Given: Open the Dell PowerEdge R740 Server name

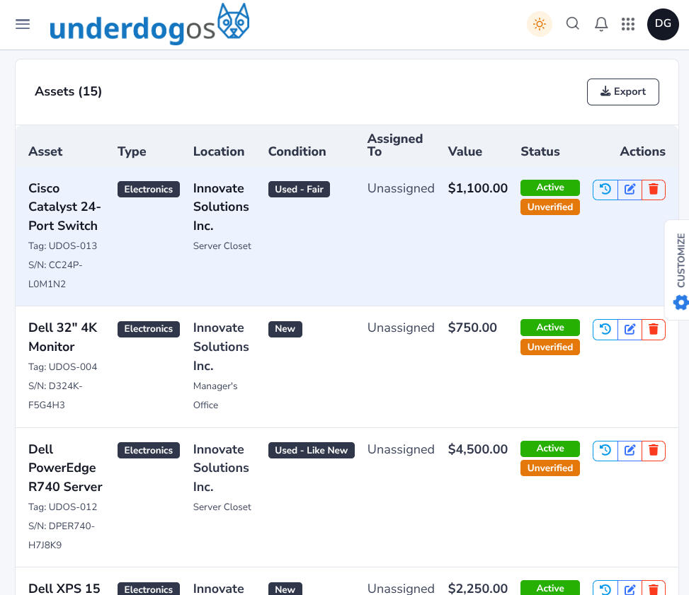Looking at the screenshot, I should click(65, 468).
